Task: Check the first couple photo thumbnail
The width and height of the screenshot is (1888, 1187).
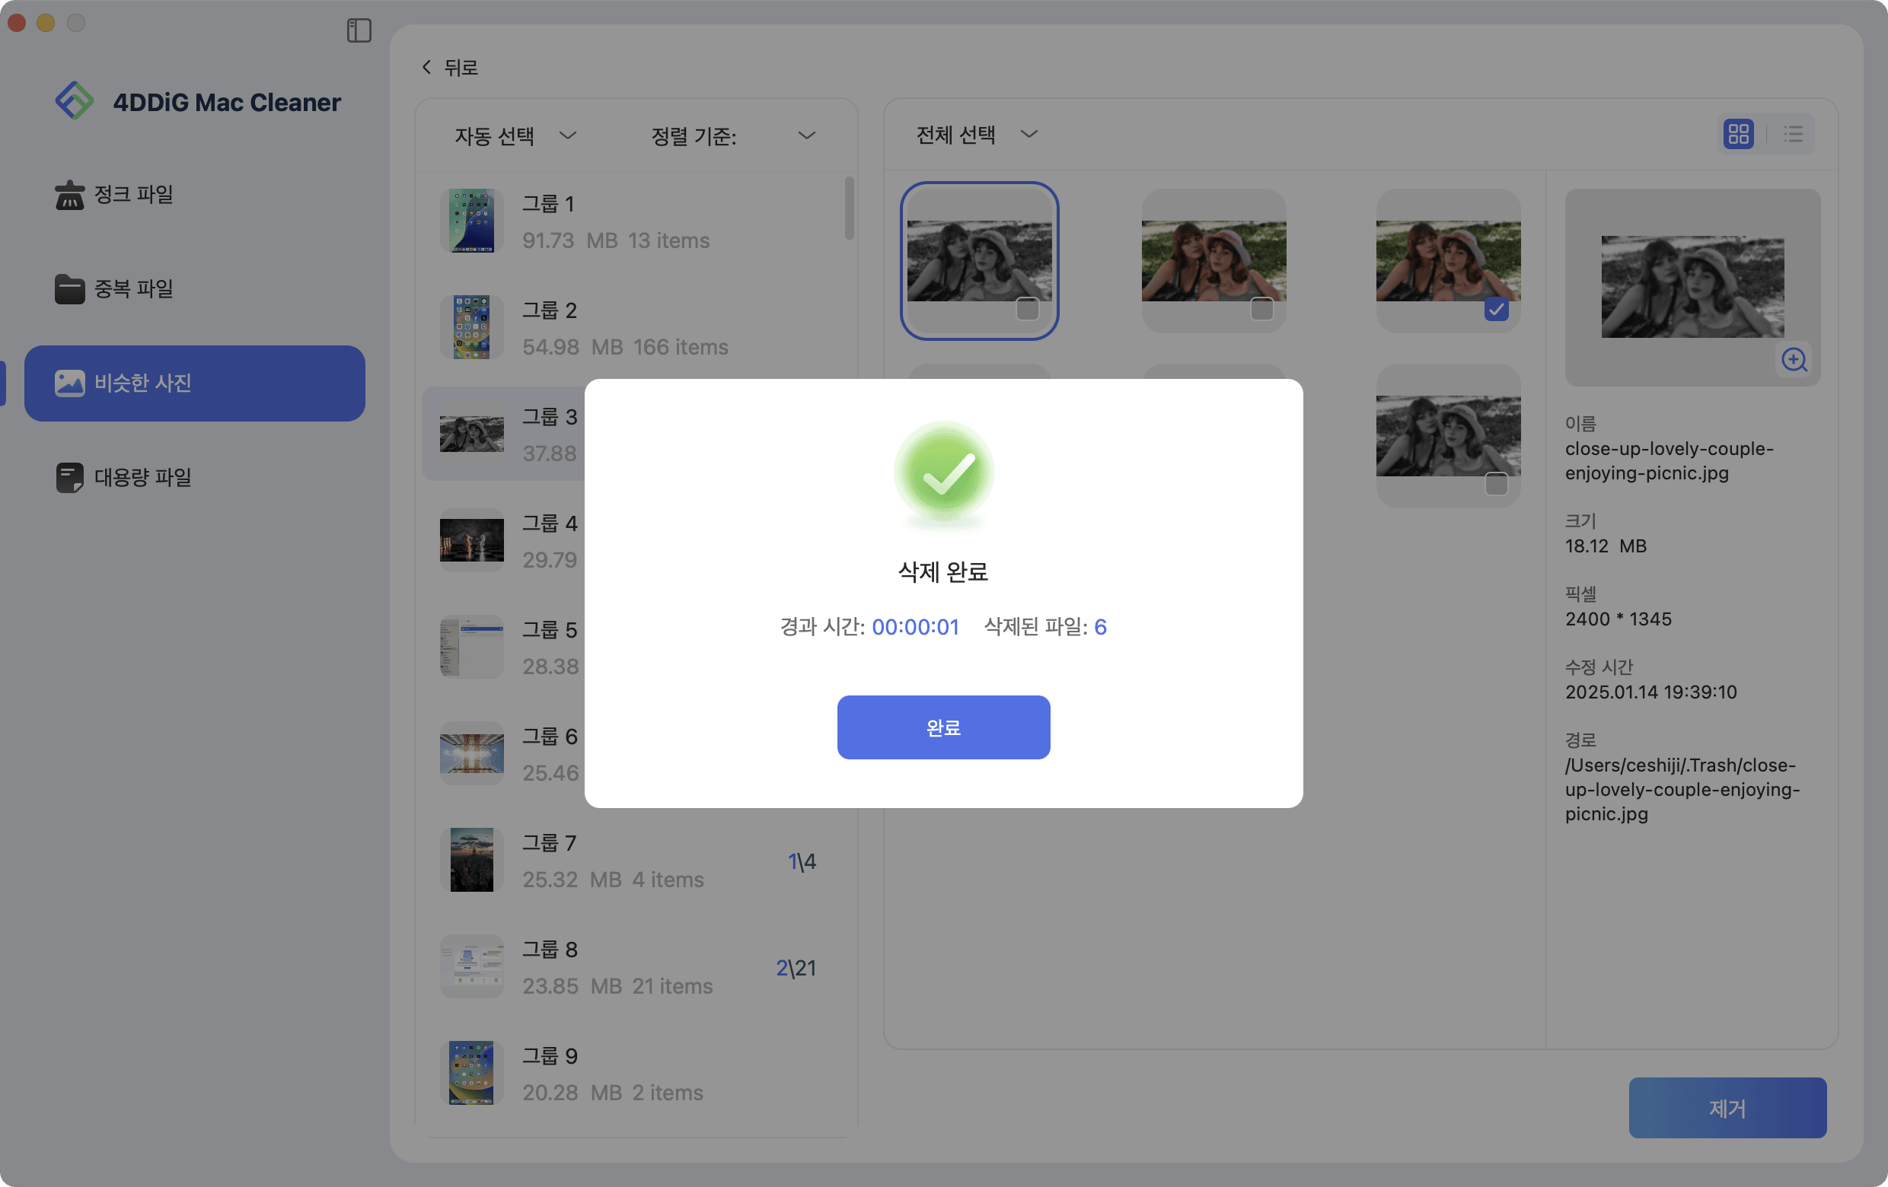Action: (1025, 310)
